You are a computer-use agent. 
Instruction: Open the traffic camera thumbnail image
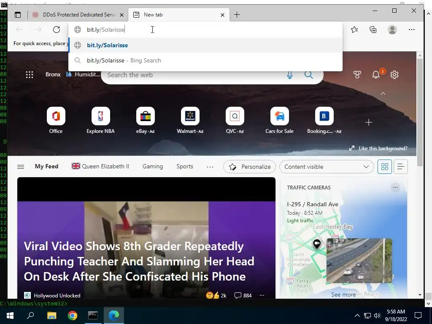tap(359, 261)
